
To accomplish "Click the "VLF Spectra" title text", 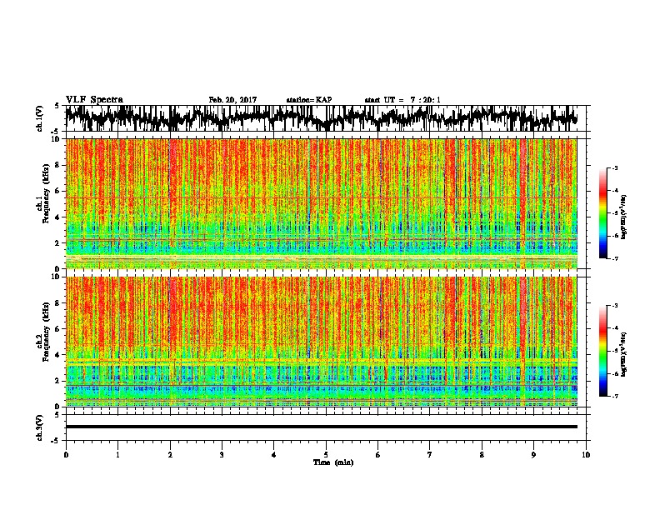I will coord(94,100).
